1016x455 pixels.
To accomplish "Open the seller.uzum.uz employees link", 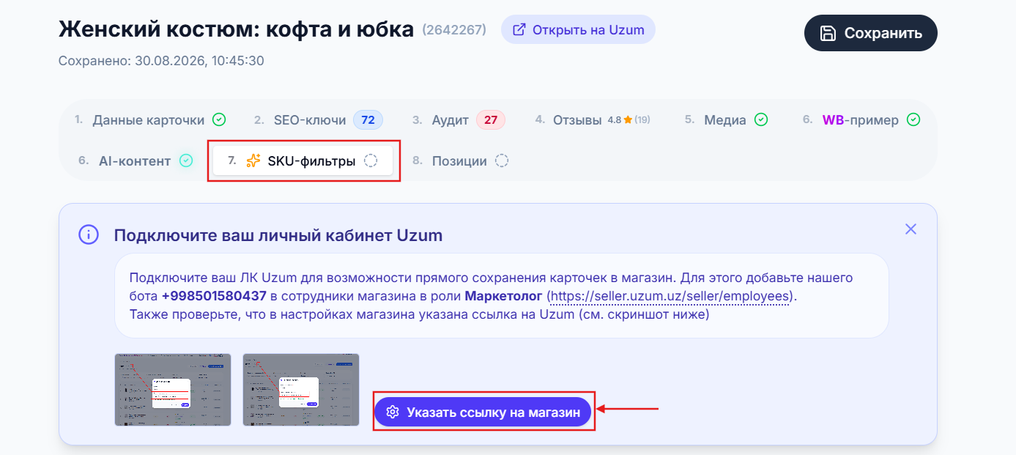I will coord(670,297).
